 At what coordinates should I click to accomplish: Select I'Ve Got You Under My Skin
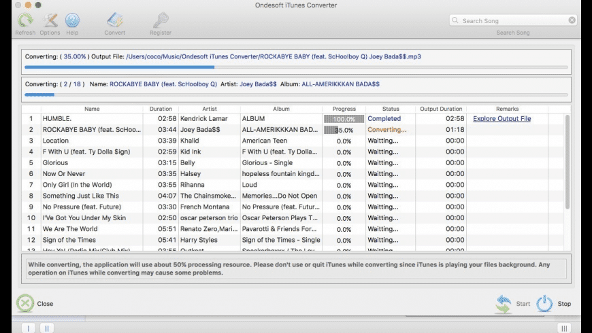click(x=84, y=217)
